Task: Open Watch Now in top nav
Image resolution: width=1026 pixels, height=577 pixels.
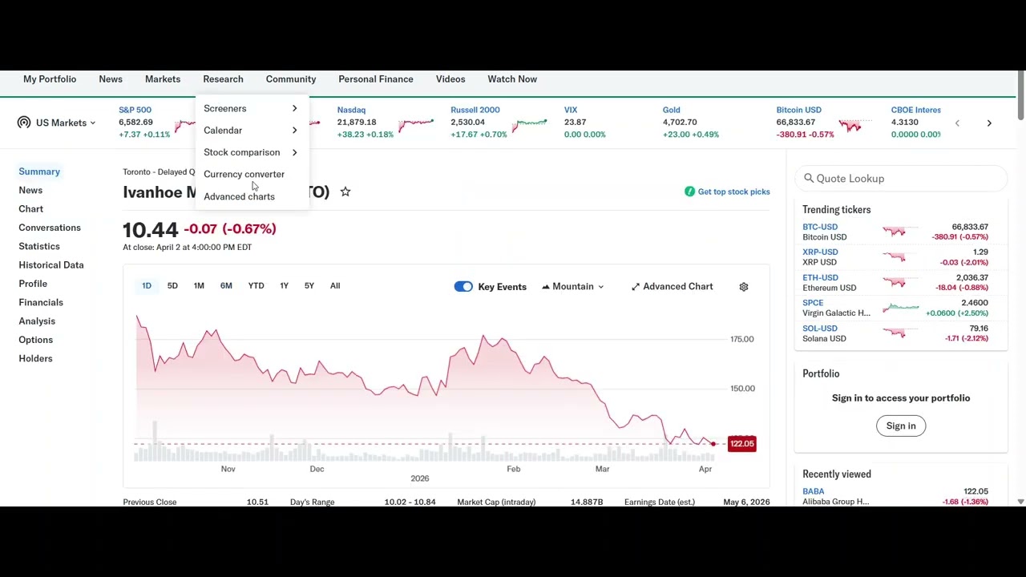Action: coord(512,79)
